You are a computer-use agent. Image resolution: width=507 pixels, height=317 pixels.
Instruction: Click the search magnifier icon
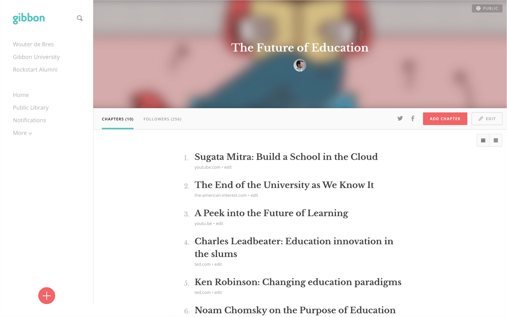80,18
